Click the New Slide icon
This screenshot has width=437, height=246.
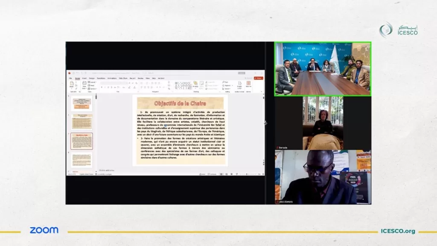pyautogui.click(x=84, y=85)
